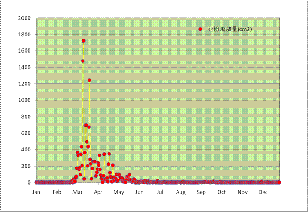The image size is (308, 212).
Task: Click the Jan label on x-axis
Action: (x=36, y=192)
